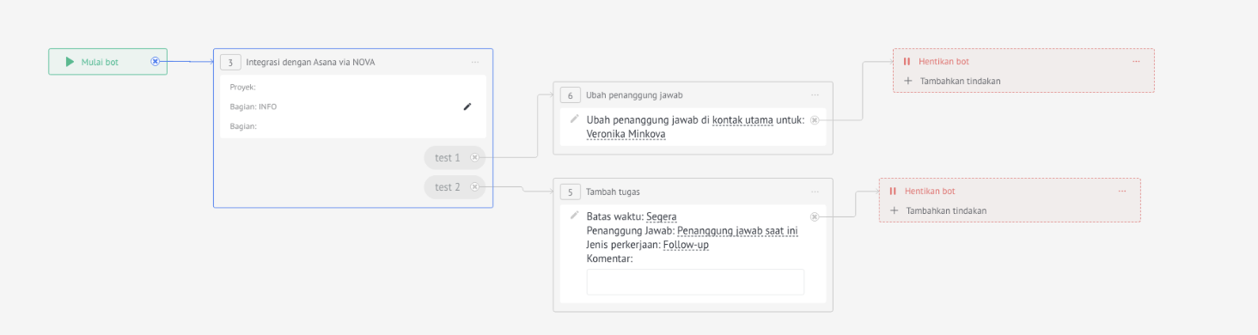Viewport: 1258px width, 335px height.
Task: Change responsible user Veronika Minkova
Action: tap(626, 134)
